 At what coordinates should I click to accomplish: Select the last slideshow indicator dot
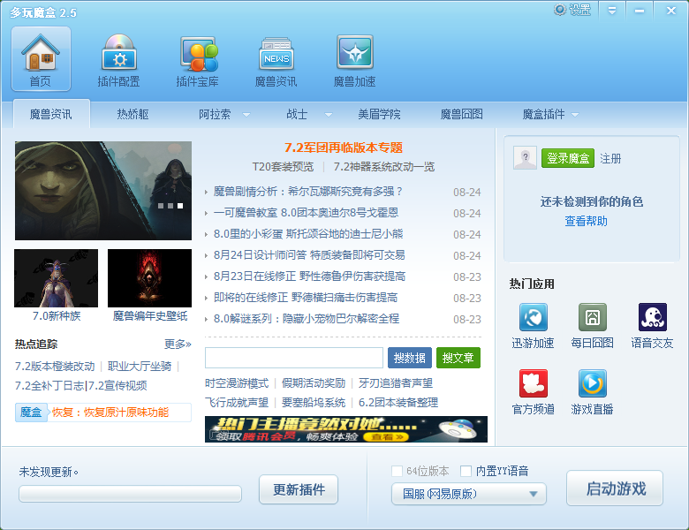(180, 206)
